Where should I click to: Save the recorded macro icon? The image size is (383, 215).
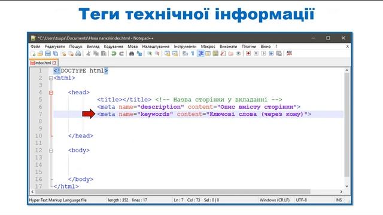[x=279, y=53]
